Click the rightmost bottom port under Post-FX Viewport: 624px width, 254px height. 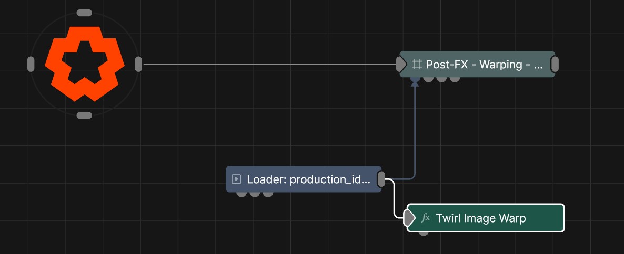pos(455,79)
